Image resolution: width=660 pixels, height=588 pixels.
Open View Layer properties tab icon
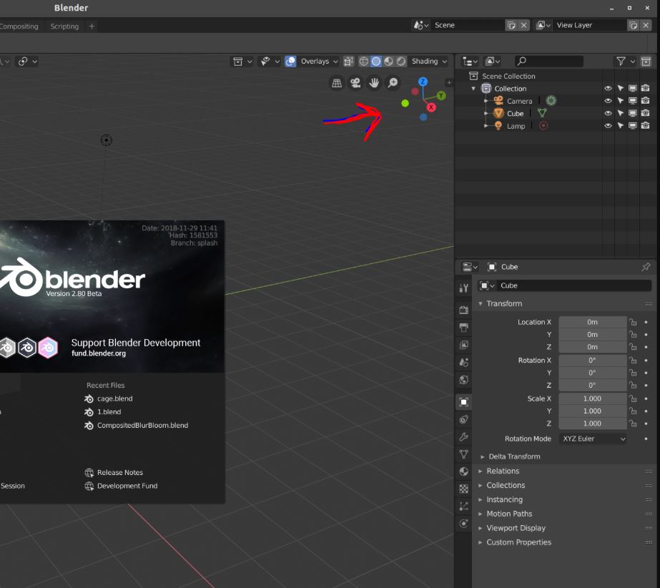[x=463, y=345]
